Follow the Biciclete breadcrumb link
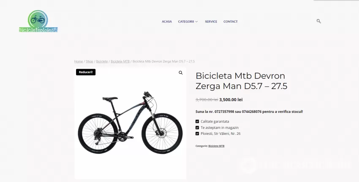The image size is (359, 182). click(x=102, y=62)
